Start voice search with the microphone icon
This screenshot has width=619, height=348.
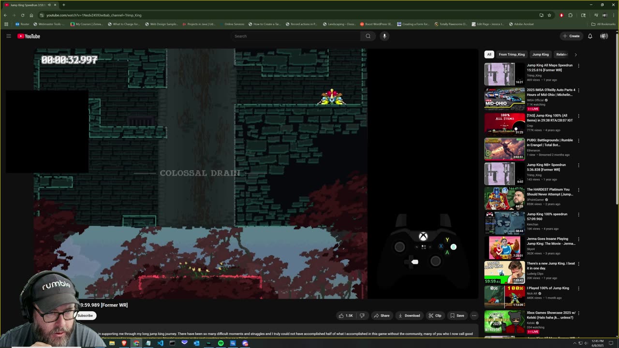384,36
